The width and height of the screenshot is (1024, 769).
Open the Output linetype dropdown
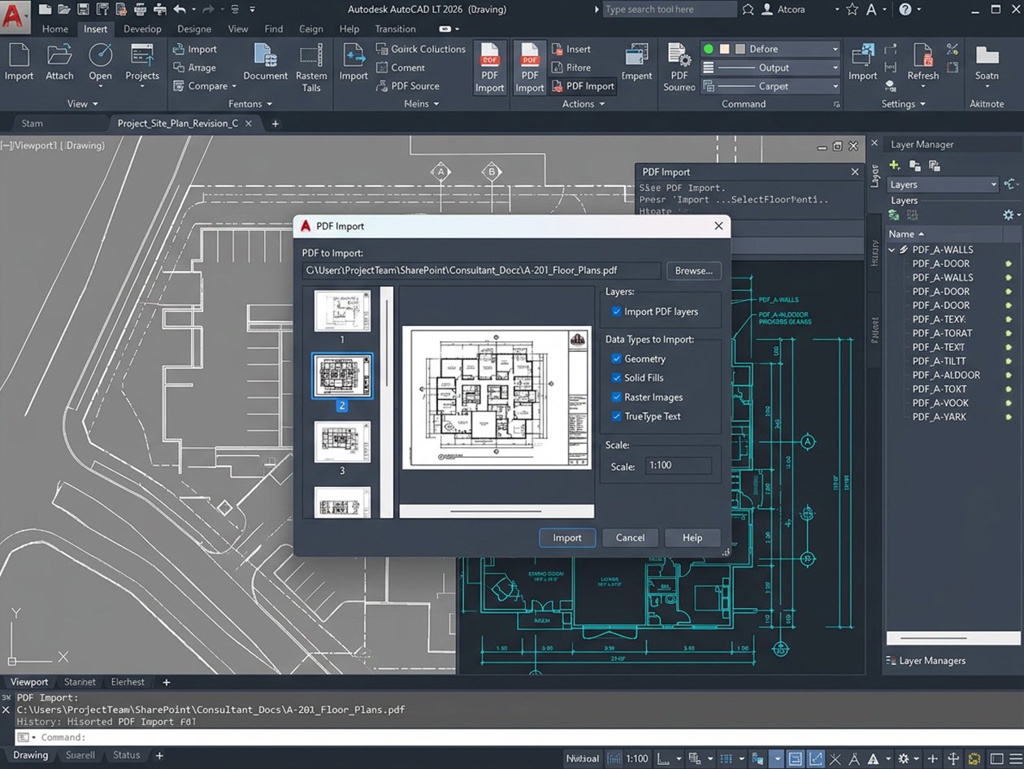pyautogui.click(x=770, y=67)
